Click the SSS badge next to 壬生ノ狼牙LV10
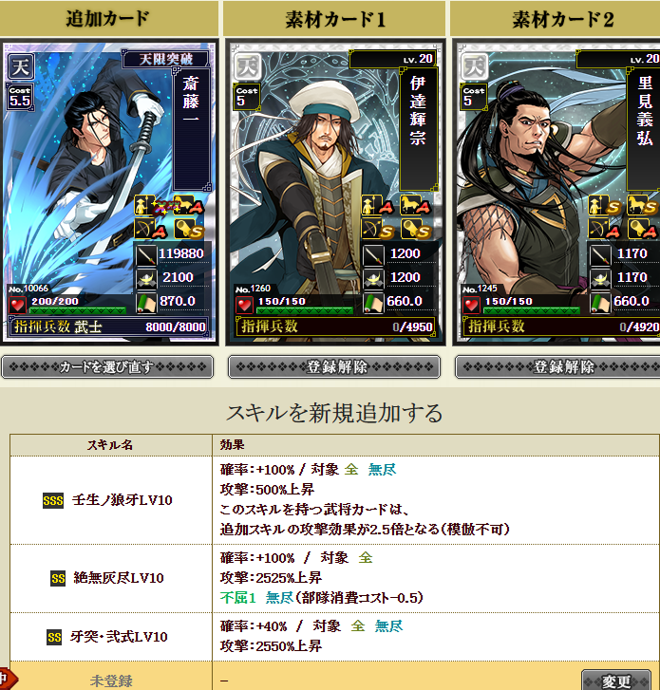660x690 pixels. tap(53, 500)
